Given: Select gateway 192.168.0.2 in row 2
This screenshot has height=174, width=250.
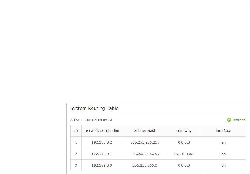Looking at the screenshot, I should pyautogui.click(x=184, y=154).
